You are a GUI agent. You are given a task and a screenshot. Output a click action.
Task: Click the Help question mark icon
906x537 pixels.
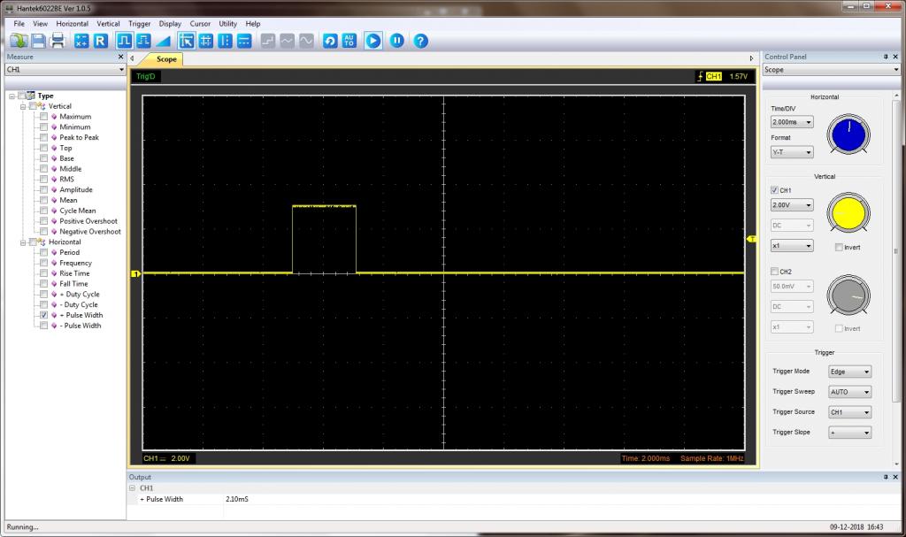pyautogui.click(x=421, y=41)
